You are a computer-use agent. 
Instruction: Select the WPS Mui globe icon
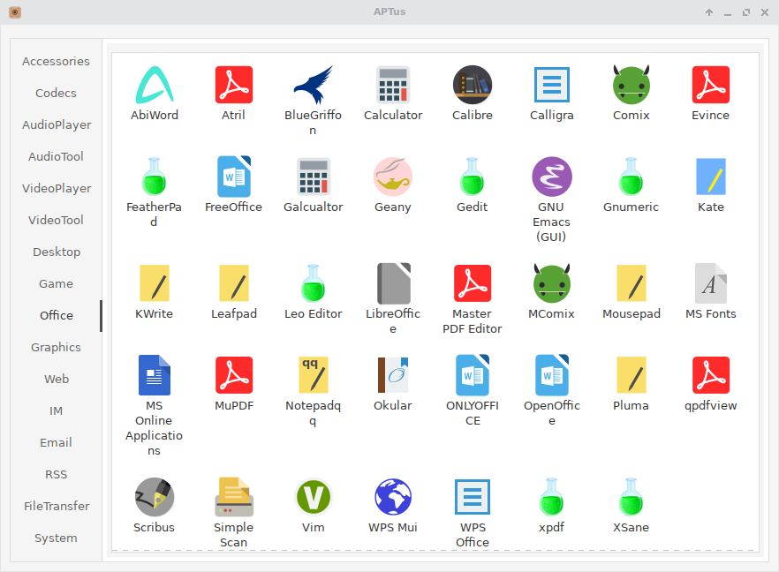[x=392, y=497]
